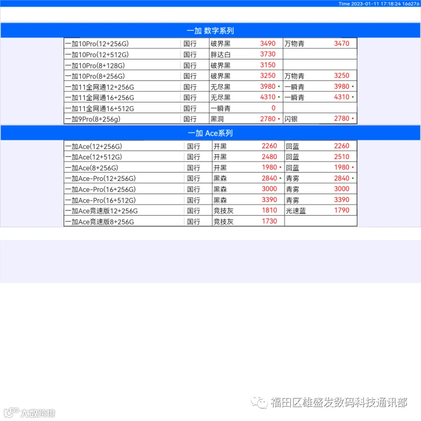Click model name '一加10Pro(12+256G)'
This screenshot has height=421, width=421.
pos(97,44)
